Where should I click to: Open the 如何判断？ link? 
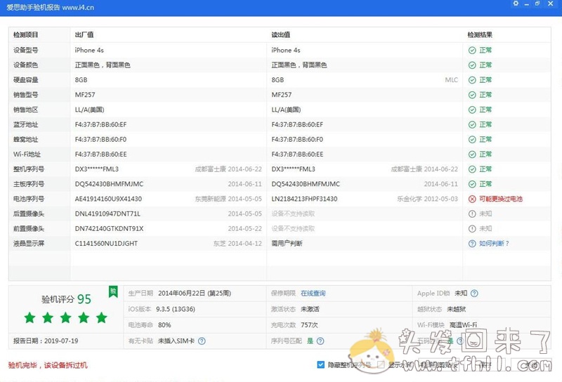click(494, 244)
